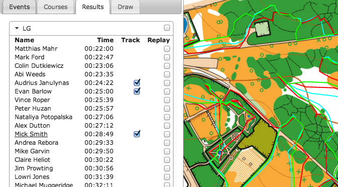Image resolution: width=338 pixels, height=187 pixels.
Task: Open the Courses tab
Action: click(x=56, y=7)
